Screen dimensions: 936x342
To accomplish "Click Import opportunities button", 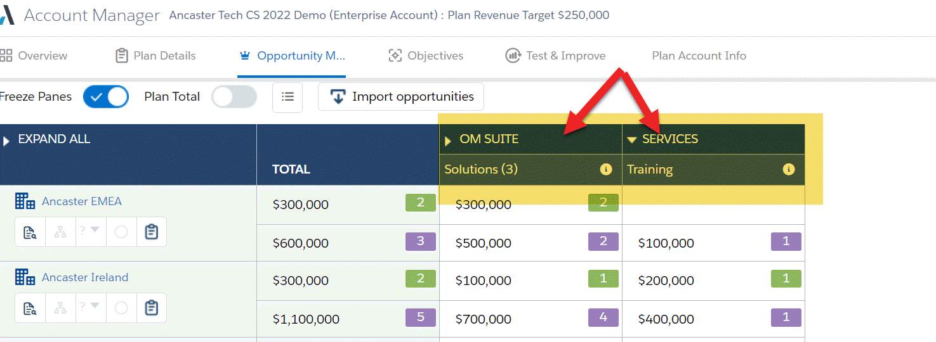I will tap(401, 97).
